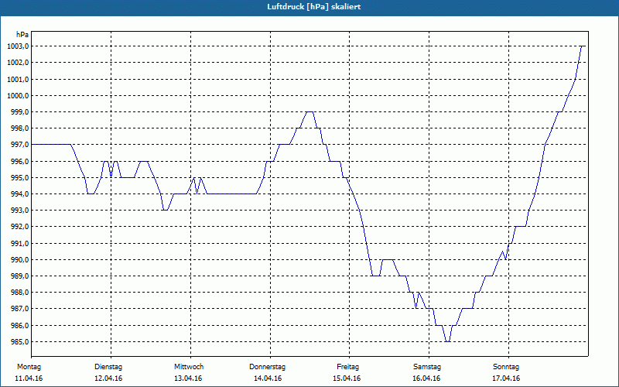Click the '990,0' y-axis value
Image resolution: width=619 pixels, height=387 pixels.
click(19, 260)
